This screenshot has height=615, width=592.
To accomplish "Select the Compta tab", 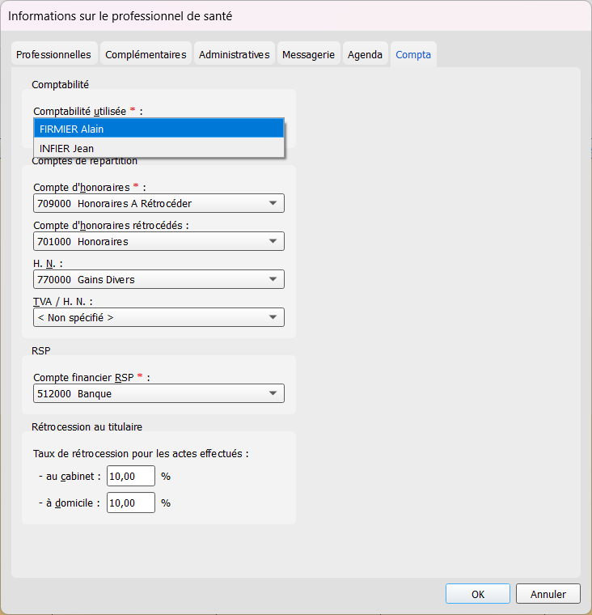I will click(x=413, y=54).
